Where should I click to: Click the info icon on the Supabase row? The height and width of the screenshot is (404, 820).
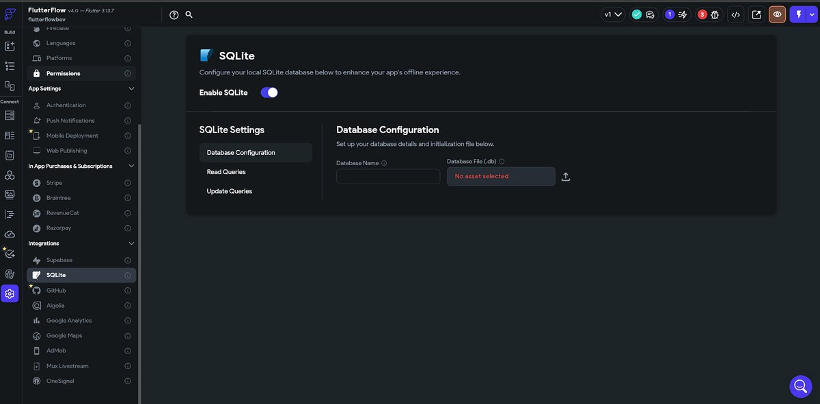pyautogui.click(x=128, y=260)
